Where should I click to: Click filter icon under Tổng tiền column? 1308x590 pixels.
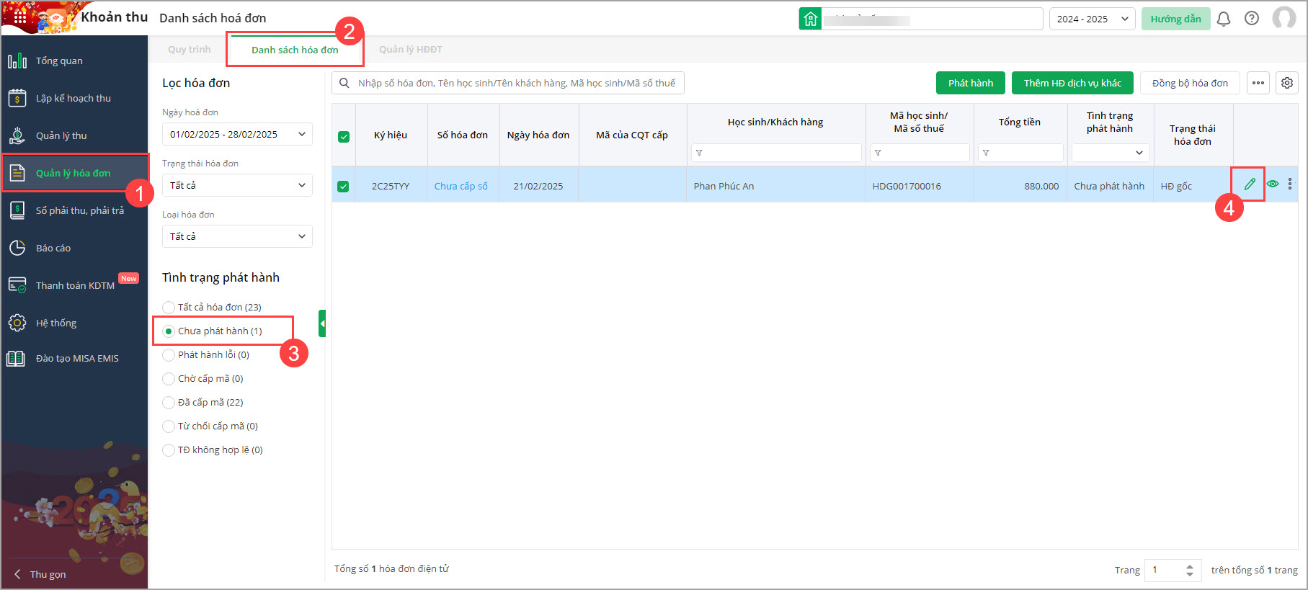[x=986, y=153]
